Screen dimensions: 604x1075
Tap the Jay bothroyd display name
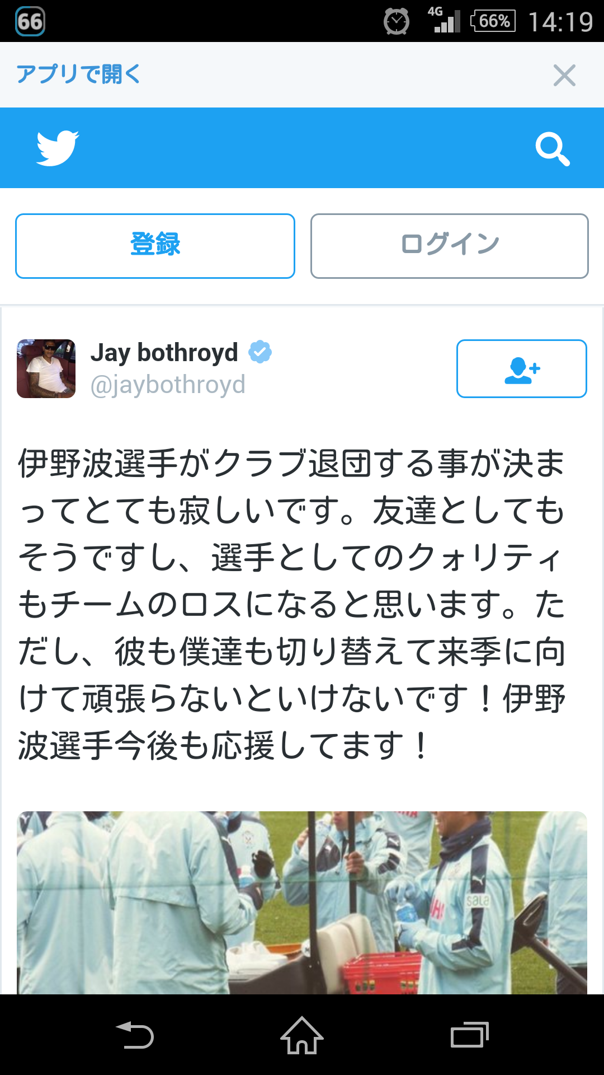[x=164, y=352]
